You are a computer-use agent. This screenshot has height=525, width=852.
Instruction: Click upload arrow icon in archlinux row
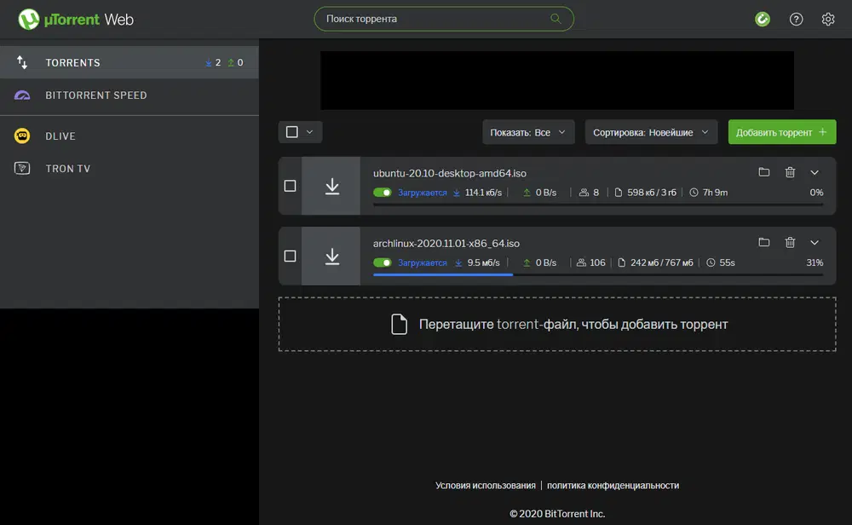pyautogui.click(x=527, y=262)
